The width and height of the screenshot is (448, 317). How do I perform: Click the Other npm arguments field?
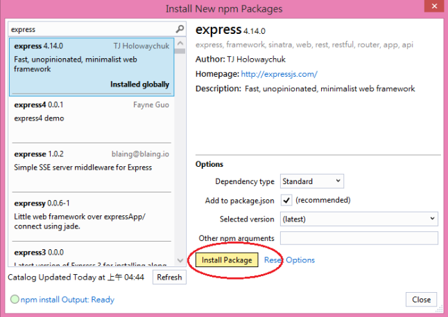[359, 238]
